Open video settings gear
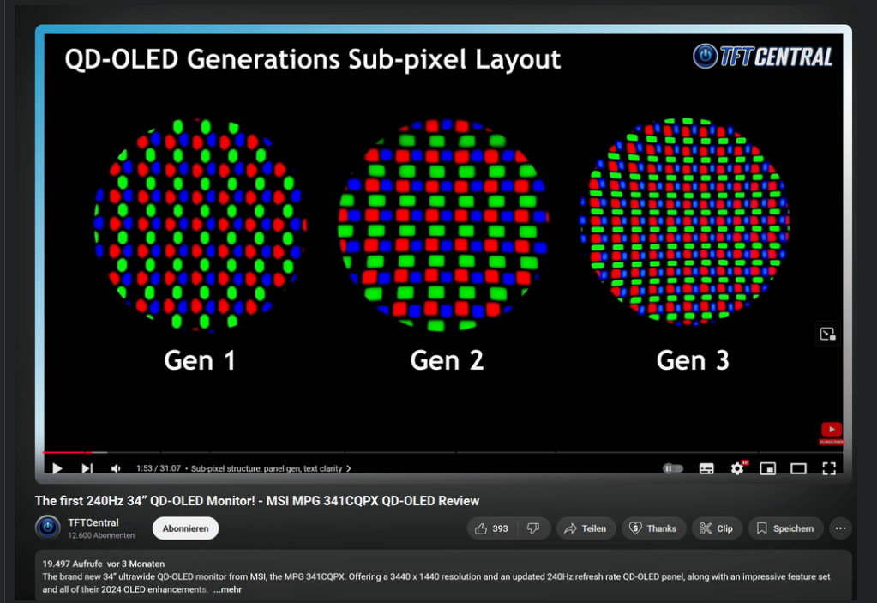Viewport: 877px width, 603px height. tap(738, 468)
